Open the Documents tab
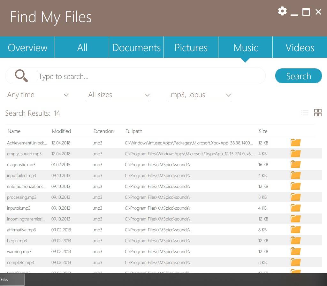This screenshot has width=327, height=286. [x=136, y=47]
